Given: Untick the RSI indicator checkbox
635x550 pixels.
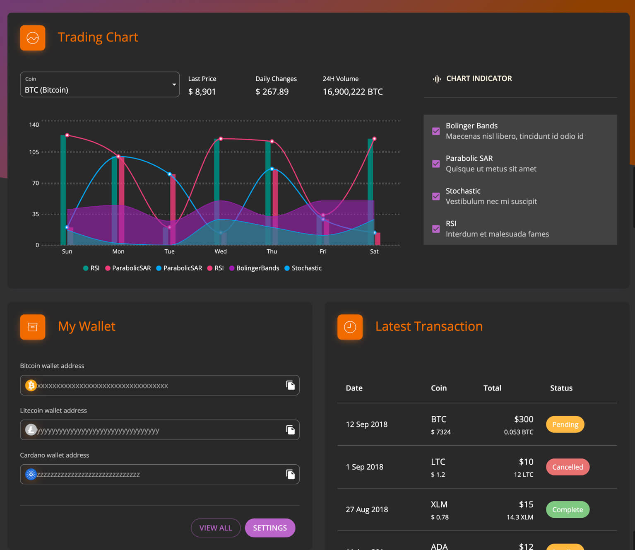Looking at the screenshot, I should 436,229.
